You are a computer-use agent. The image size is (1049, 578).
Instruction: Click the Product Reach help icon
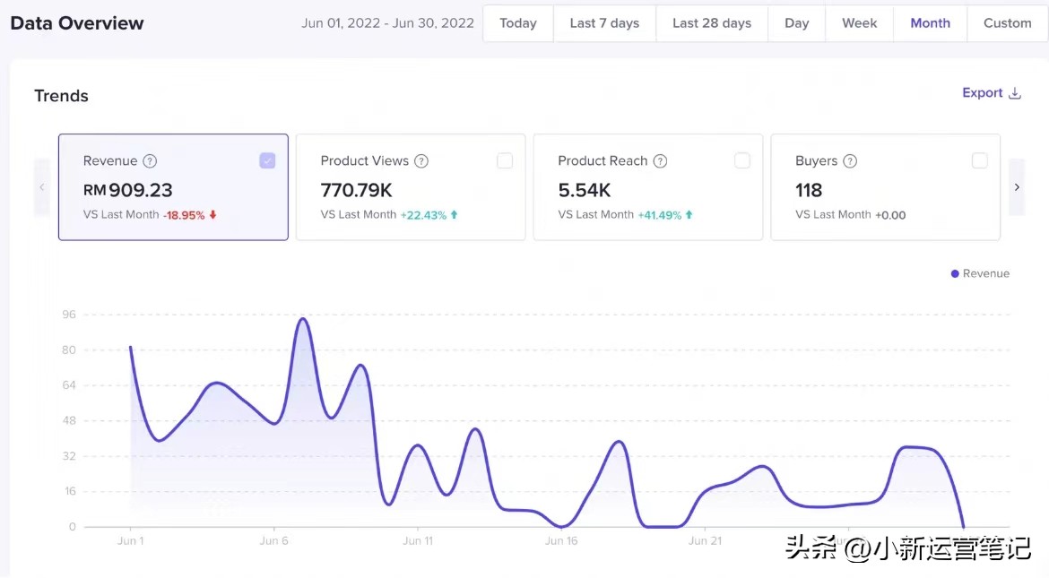(660, 161)
